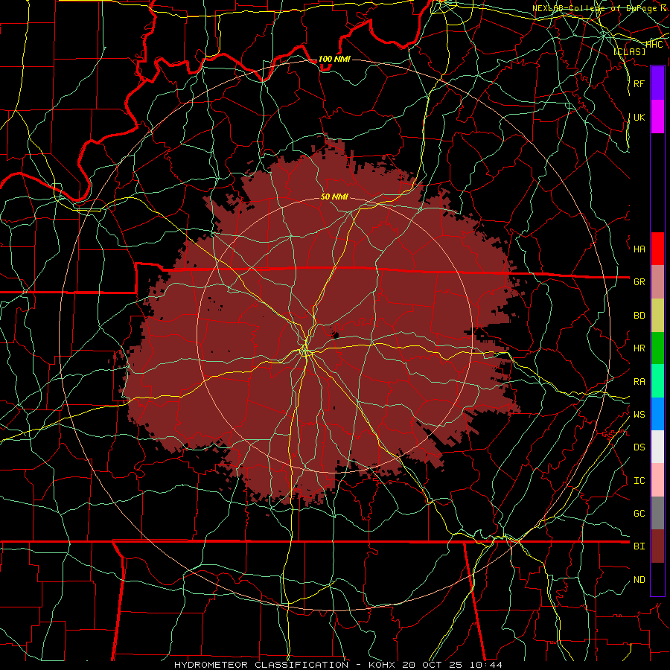Click the 'HYDROMETEOR CLASSIFICATION - KOHX' footer title
The width and height of the screenshot is (670, 670).
286,665
